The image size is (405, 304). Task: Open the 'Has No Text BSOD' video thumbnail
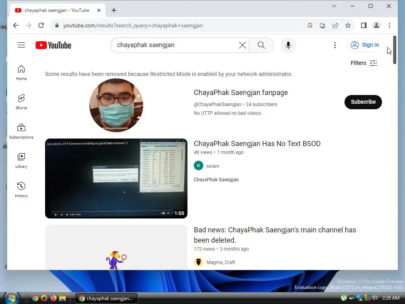116,179
